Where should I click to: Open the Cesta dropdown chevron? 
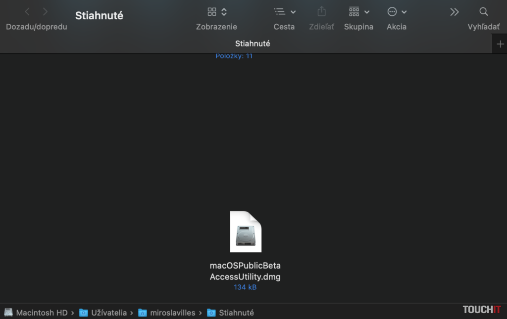coord(293,11)
